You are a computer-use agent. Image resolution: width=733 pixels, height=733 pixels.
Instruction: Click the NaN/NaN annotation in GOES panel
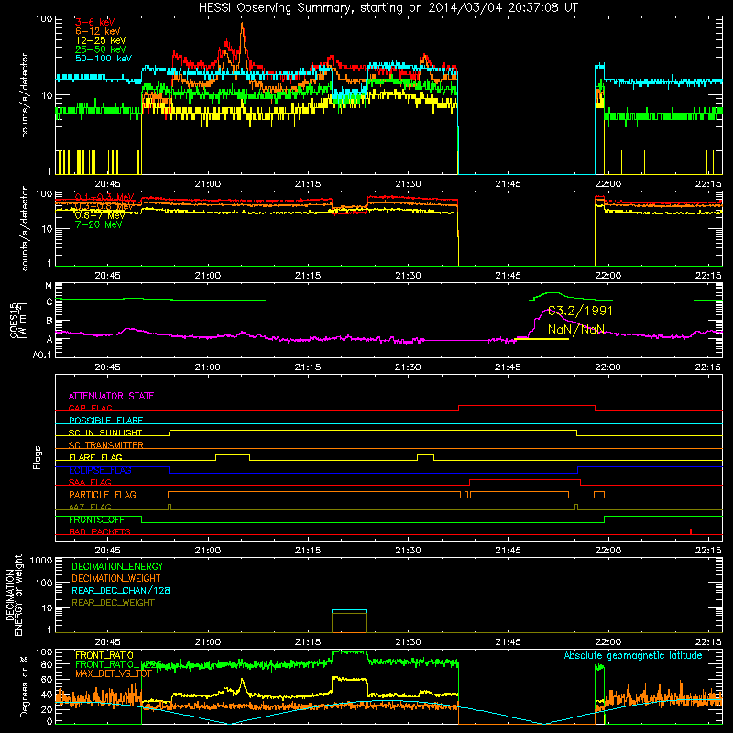[576, 329]
